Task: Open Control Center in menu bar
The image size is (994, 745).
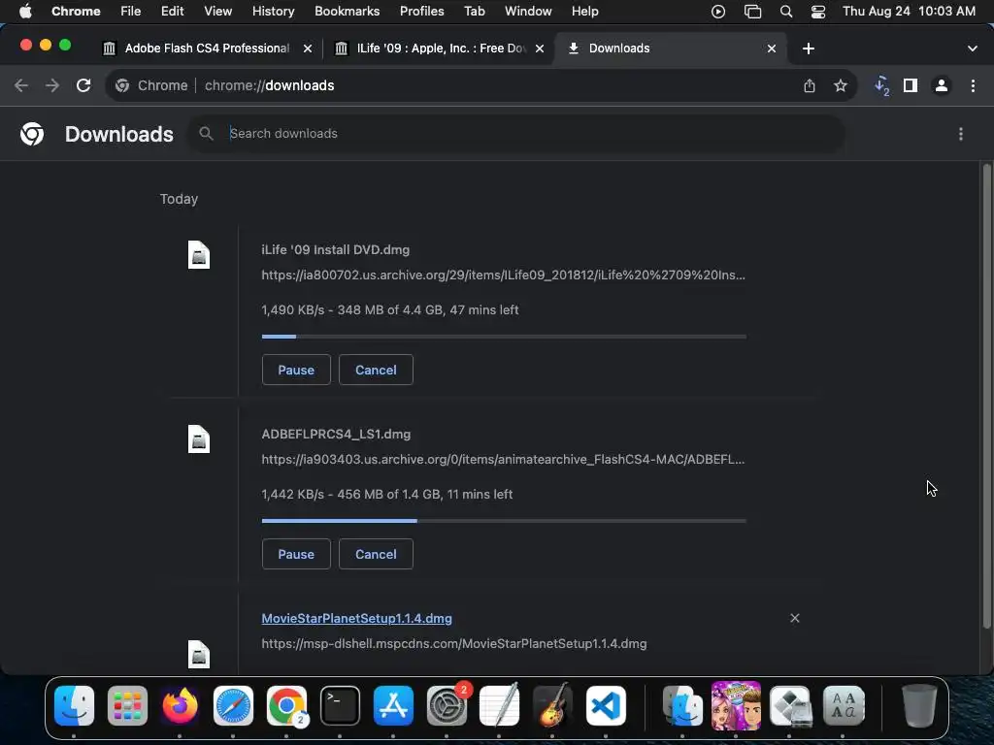Action: pyautogui.click(x=818, y=12)
